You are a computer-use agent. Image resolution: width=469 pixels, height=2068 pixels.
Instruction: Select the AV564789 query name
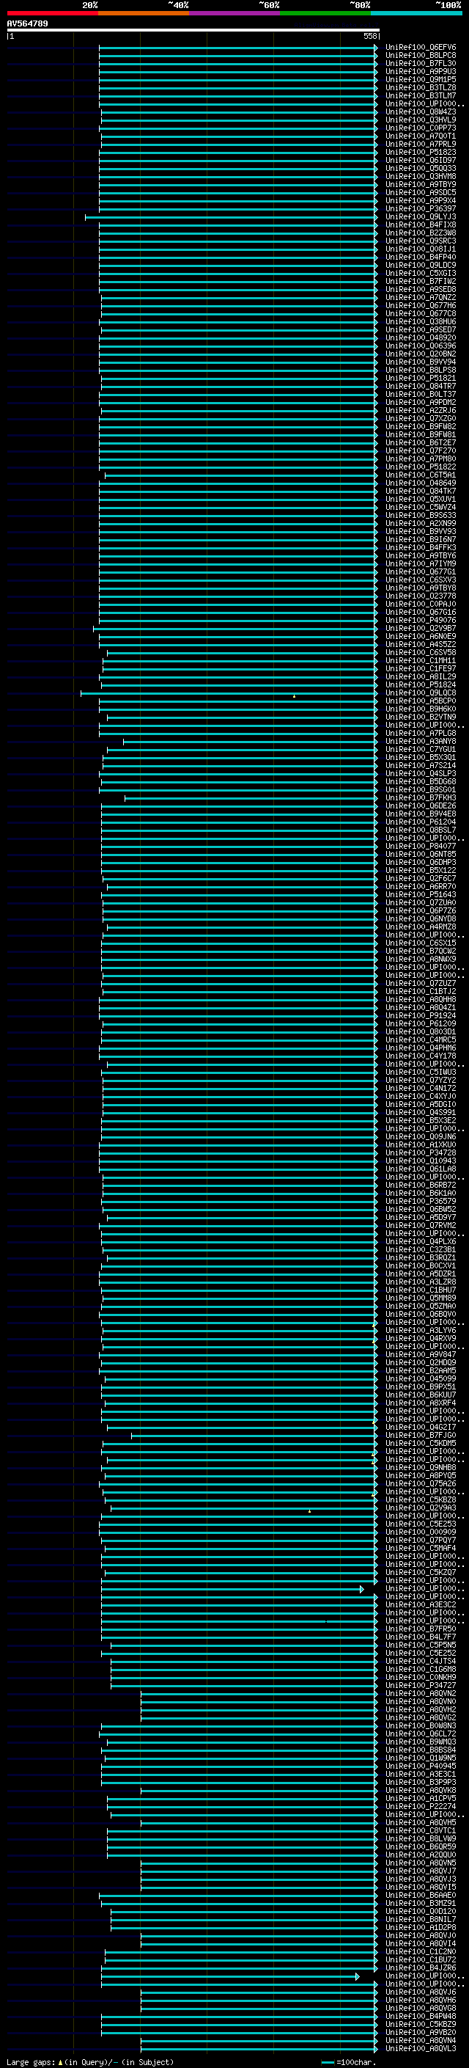pos(27,23)
